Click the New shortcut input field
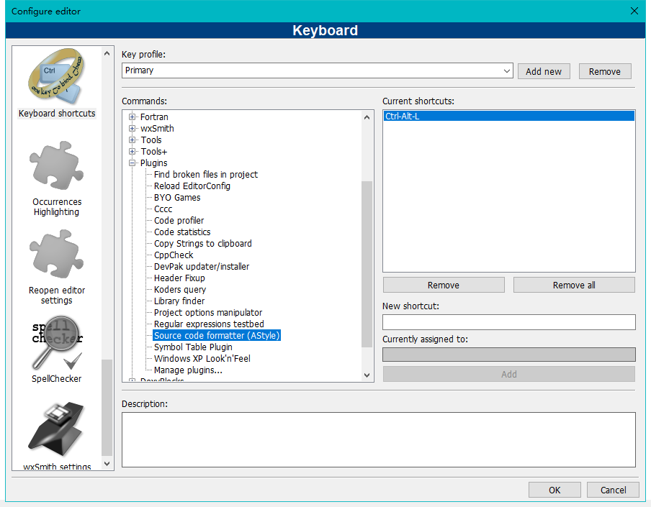651x507 pixels. [x=508, y=321]
